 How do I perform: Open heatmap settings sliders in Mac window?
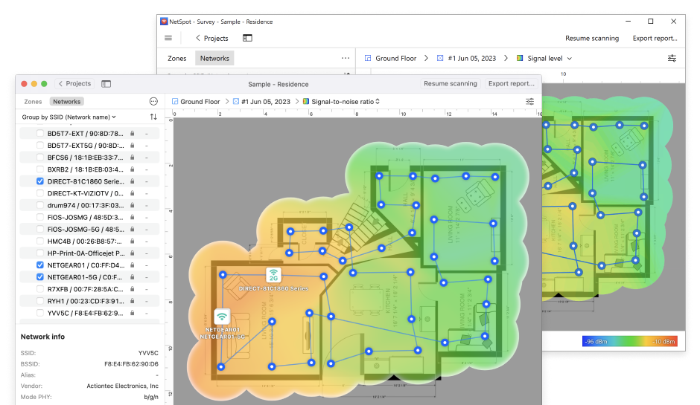click(x=530, y=102)
